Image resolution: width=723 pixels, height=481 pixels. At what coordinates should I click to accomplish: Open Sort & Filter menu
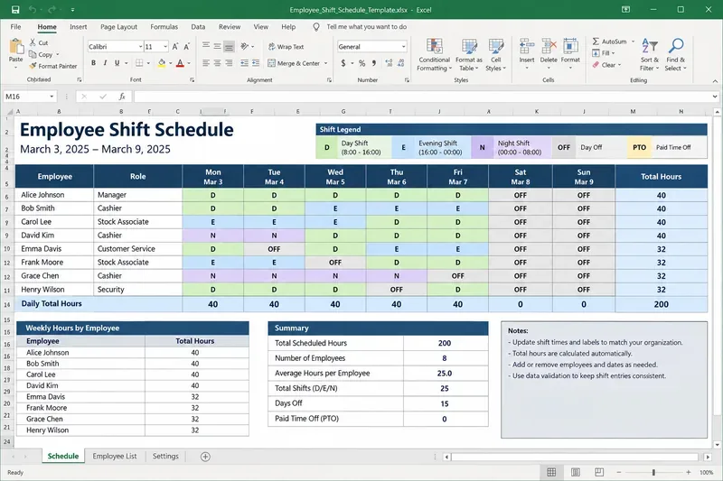click(649, 55)
